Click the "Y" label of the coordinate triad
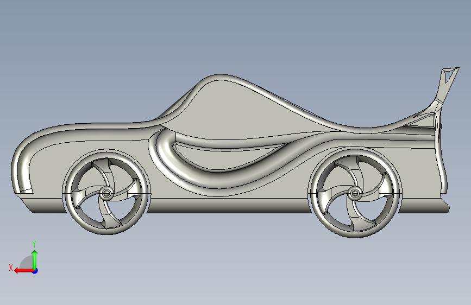 pos(34,244)
